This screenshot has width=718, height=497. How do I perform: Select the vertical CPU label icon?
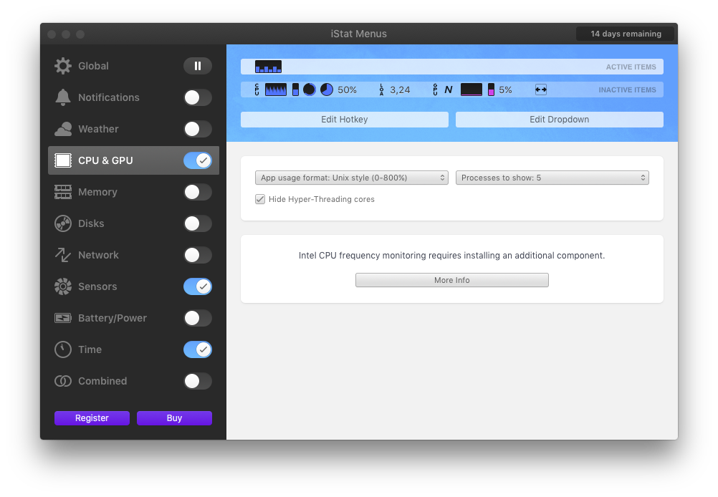pos(257,90)
